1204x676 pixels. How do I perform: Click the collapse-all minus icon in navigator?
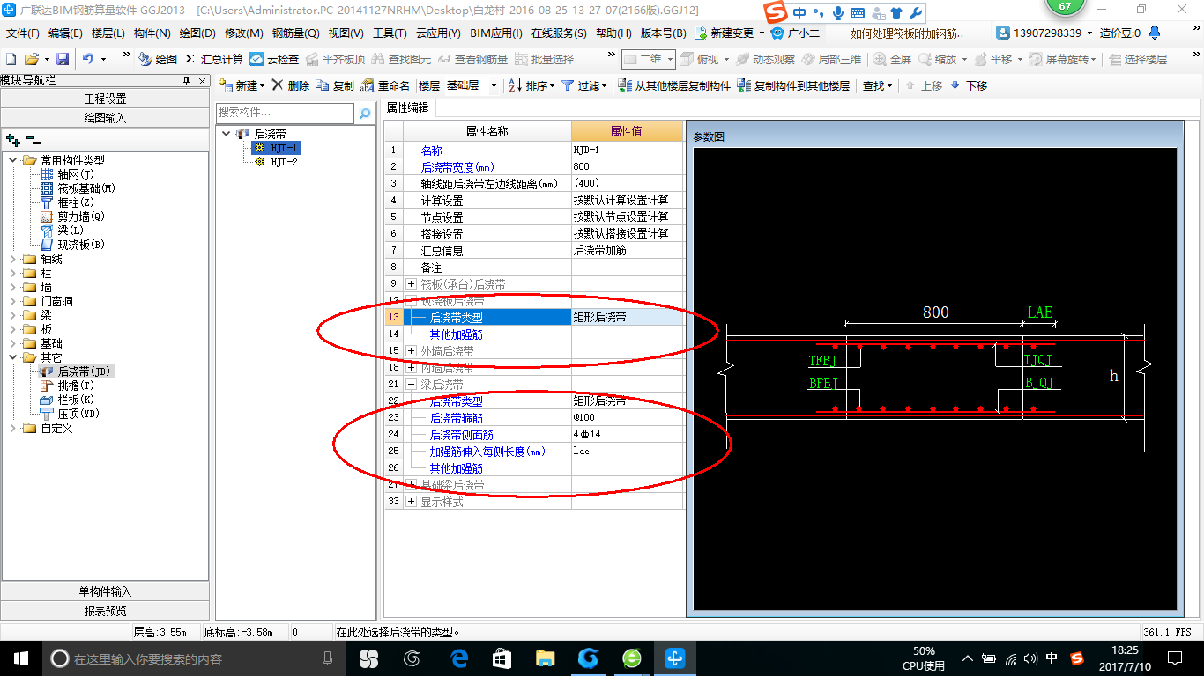(33, 140)
